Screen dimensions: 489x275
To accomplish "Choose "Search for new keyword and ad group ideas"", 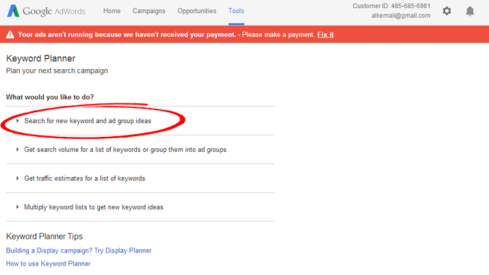I will 88,121.
